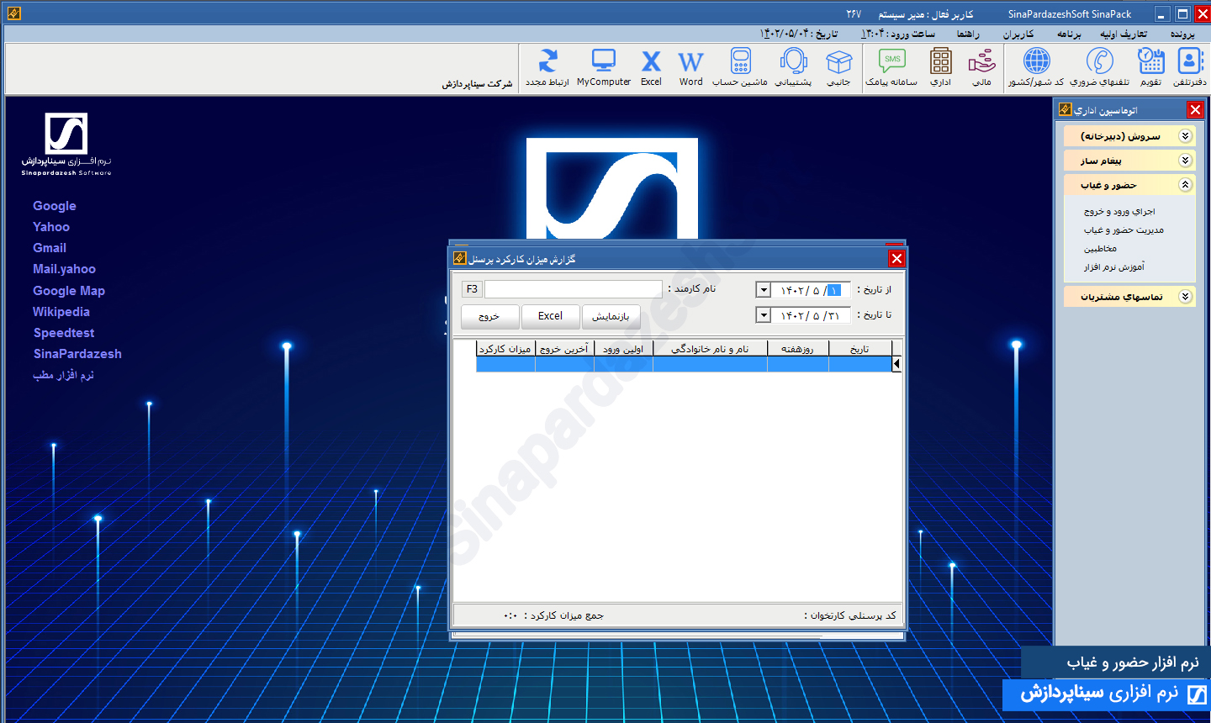Viewport: 1211px width, 723px height.
Task: Launch Word from the toolbar
Action: point(691,67)
